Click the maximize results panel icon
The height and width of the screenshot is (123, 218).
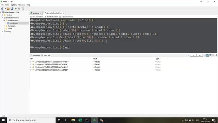point(217,55)
